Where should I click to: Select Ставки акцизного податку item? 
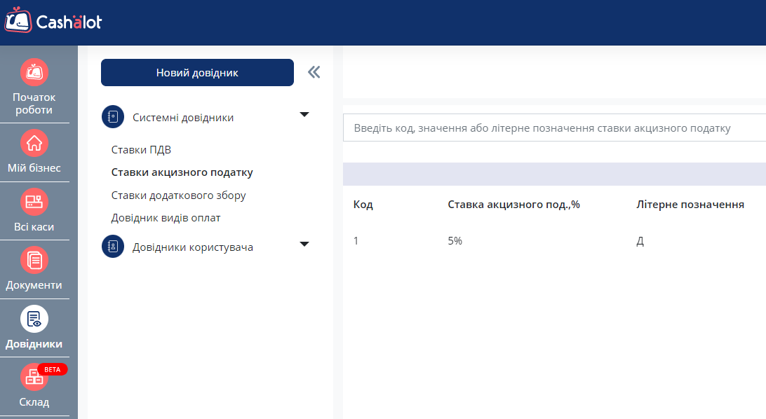[182, 172]
